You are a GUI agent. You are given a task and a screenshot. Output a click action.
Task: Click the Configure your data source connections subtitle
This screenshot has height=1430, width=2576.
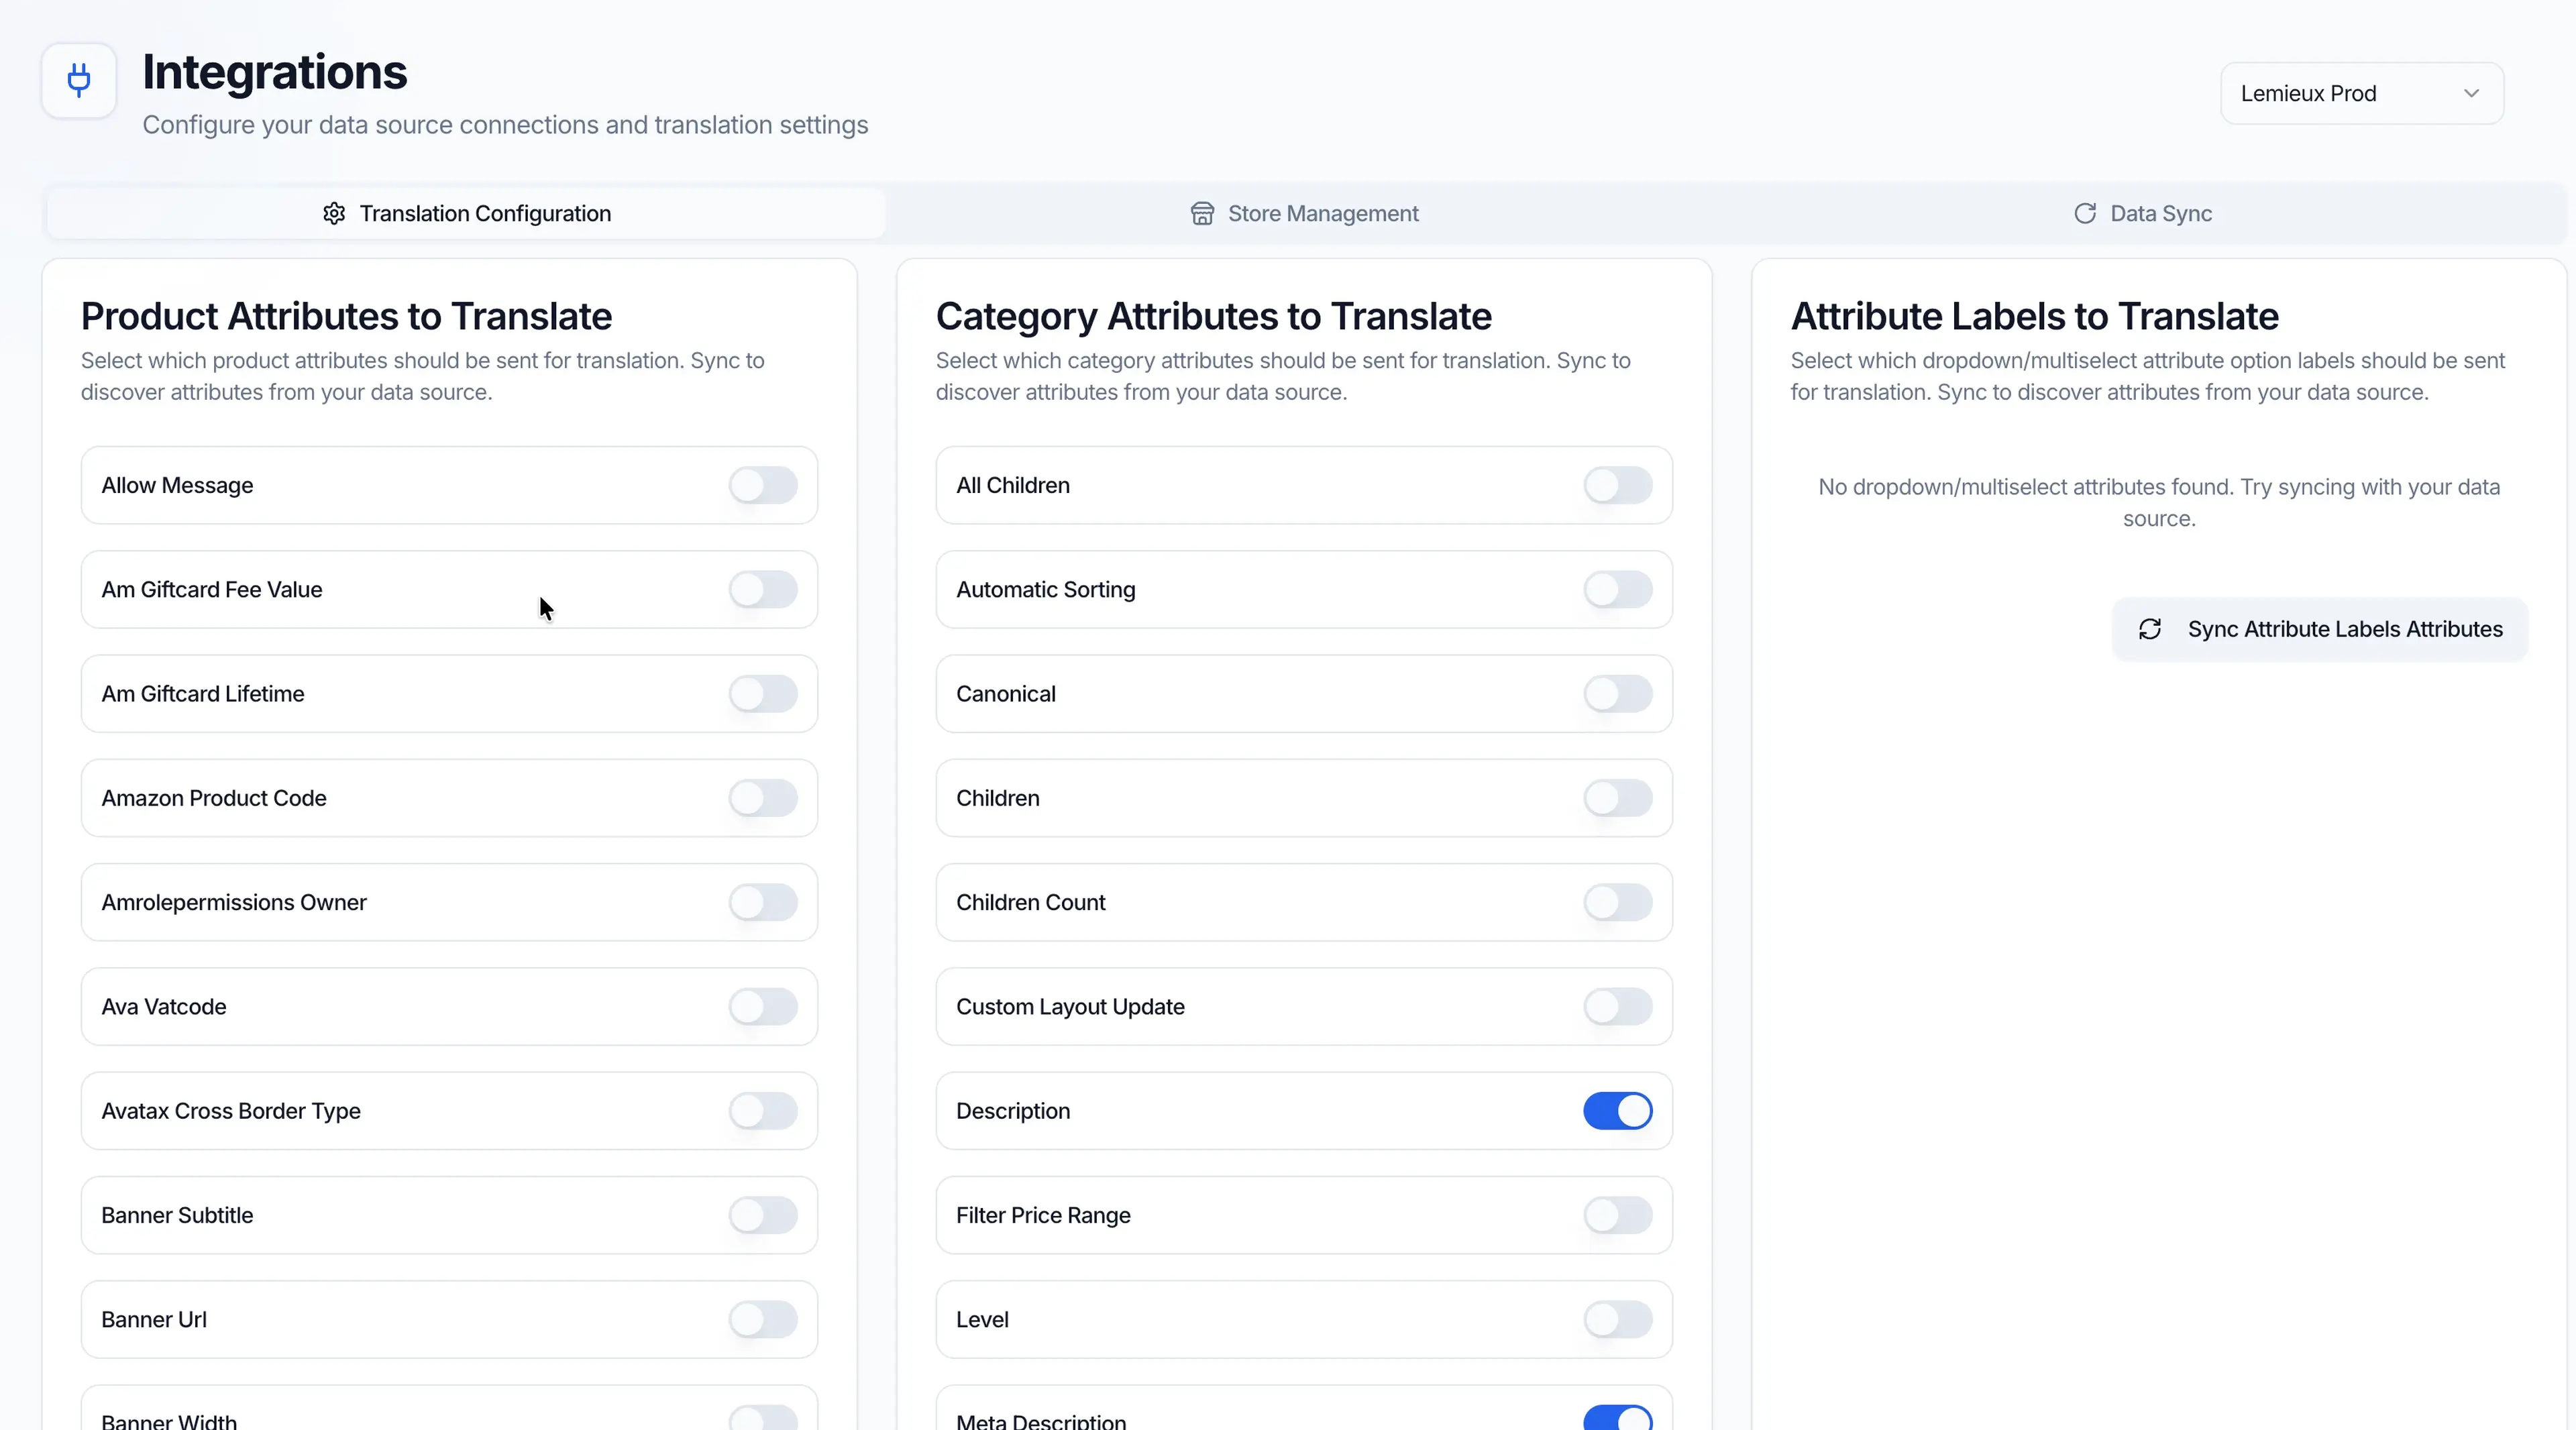coord(505,125)
